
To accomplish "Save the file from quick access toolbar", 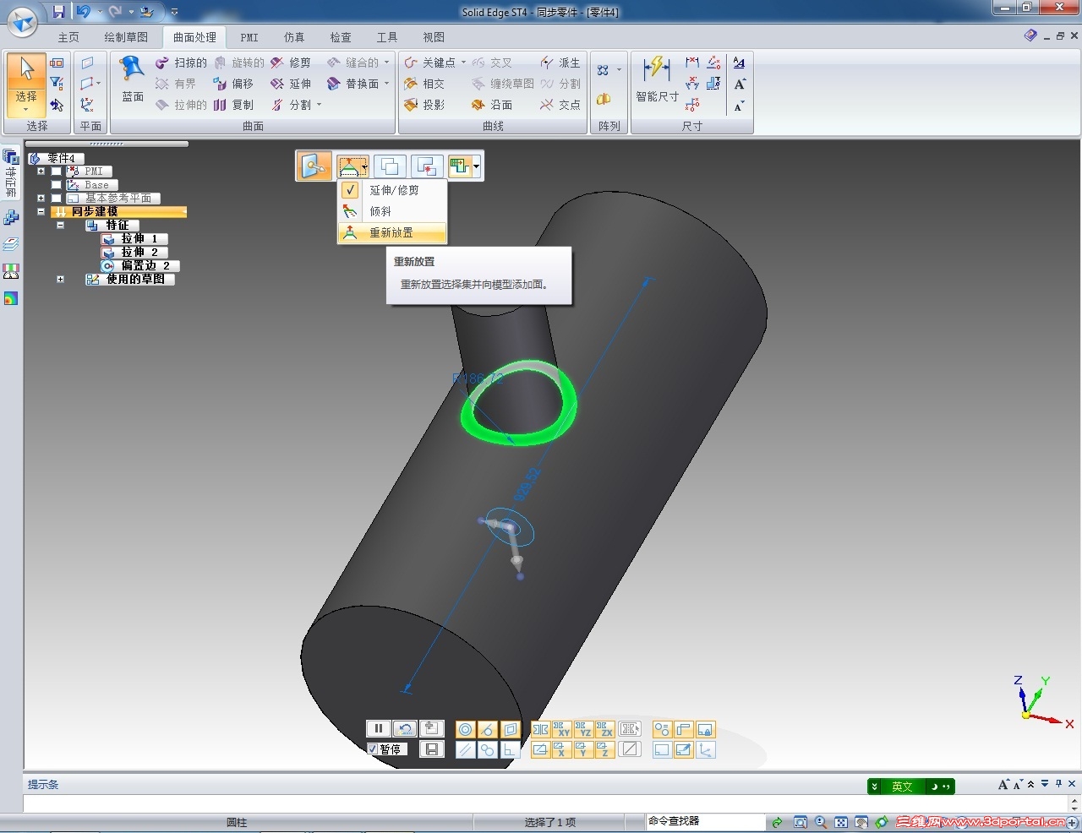I will point(58,12).
